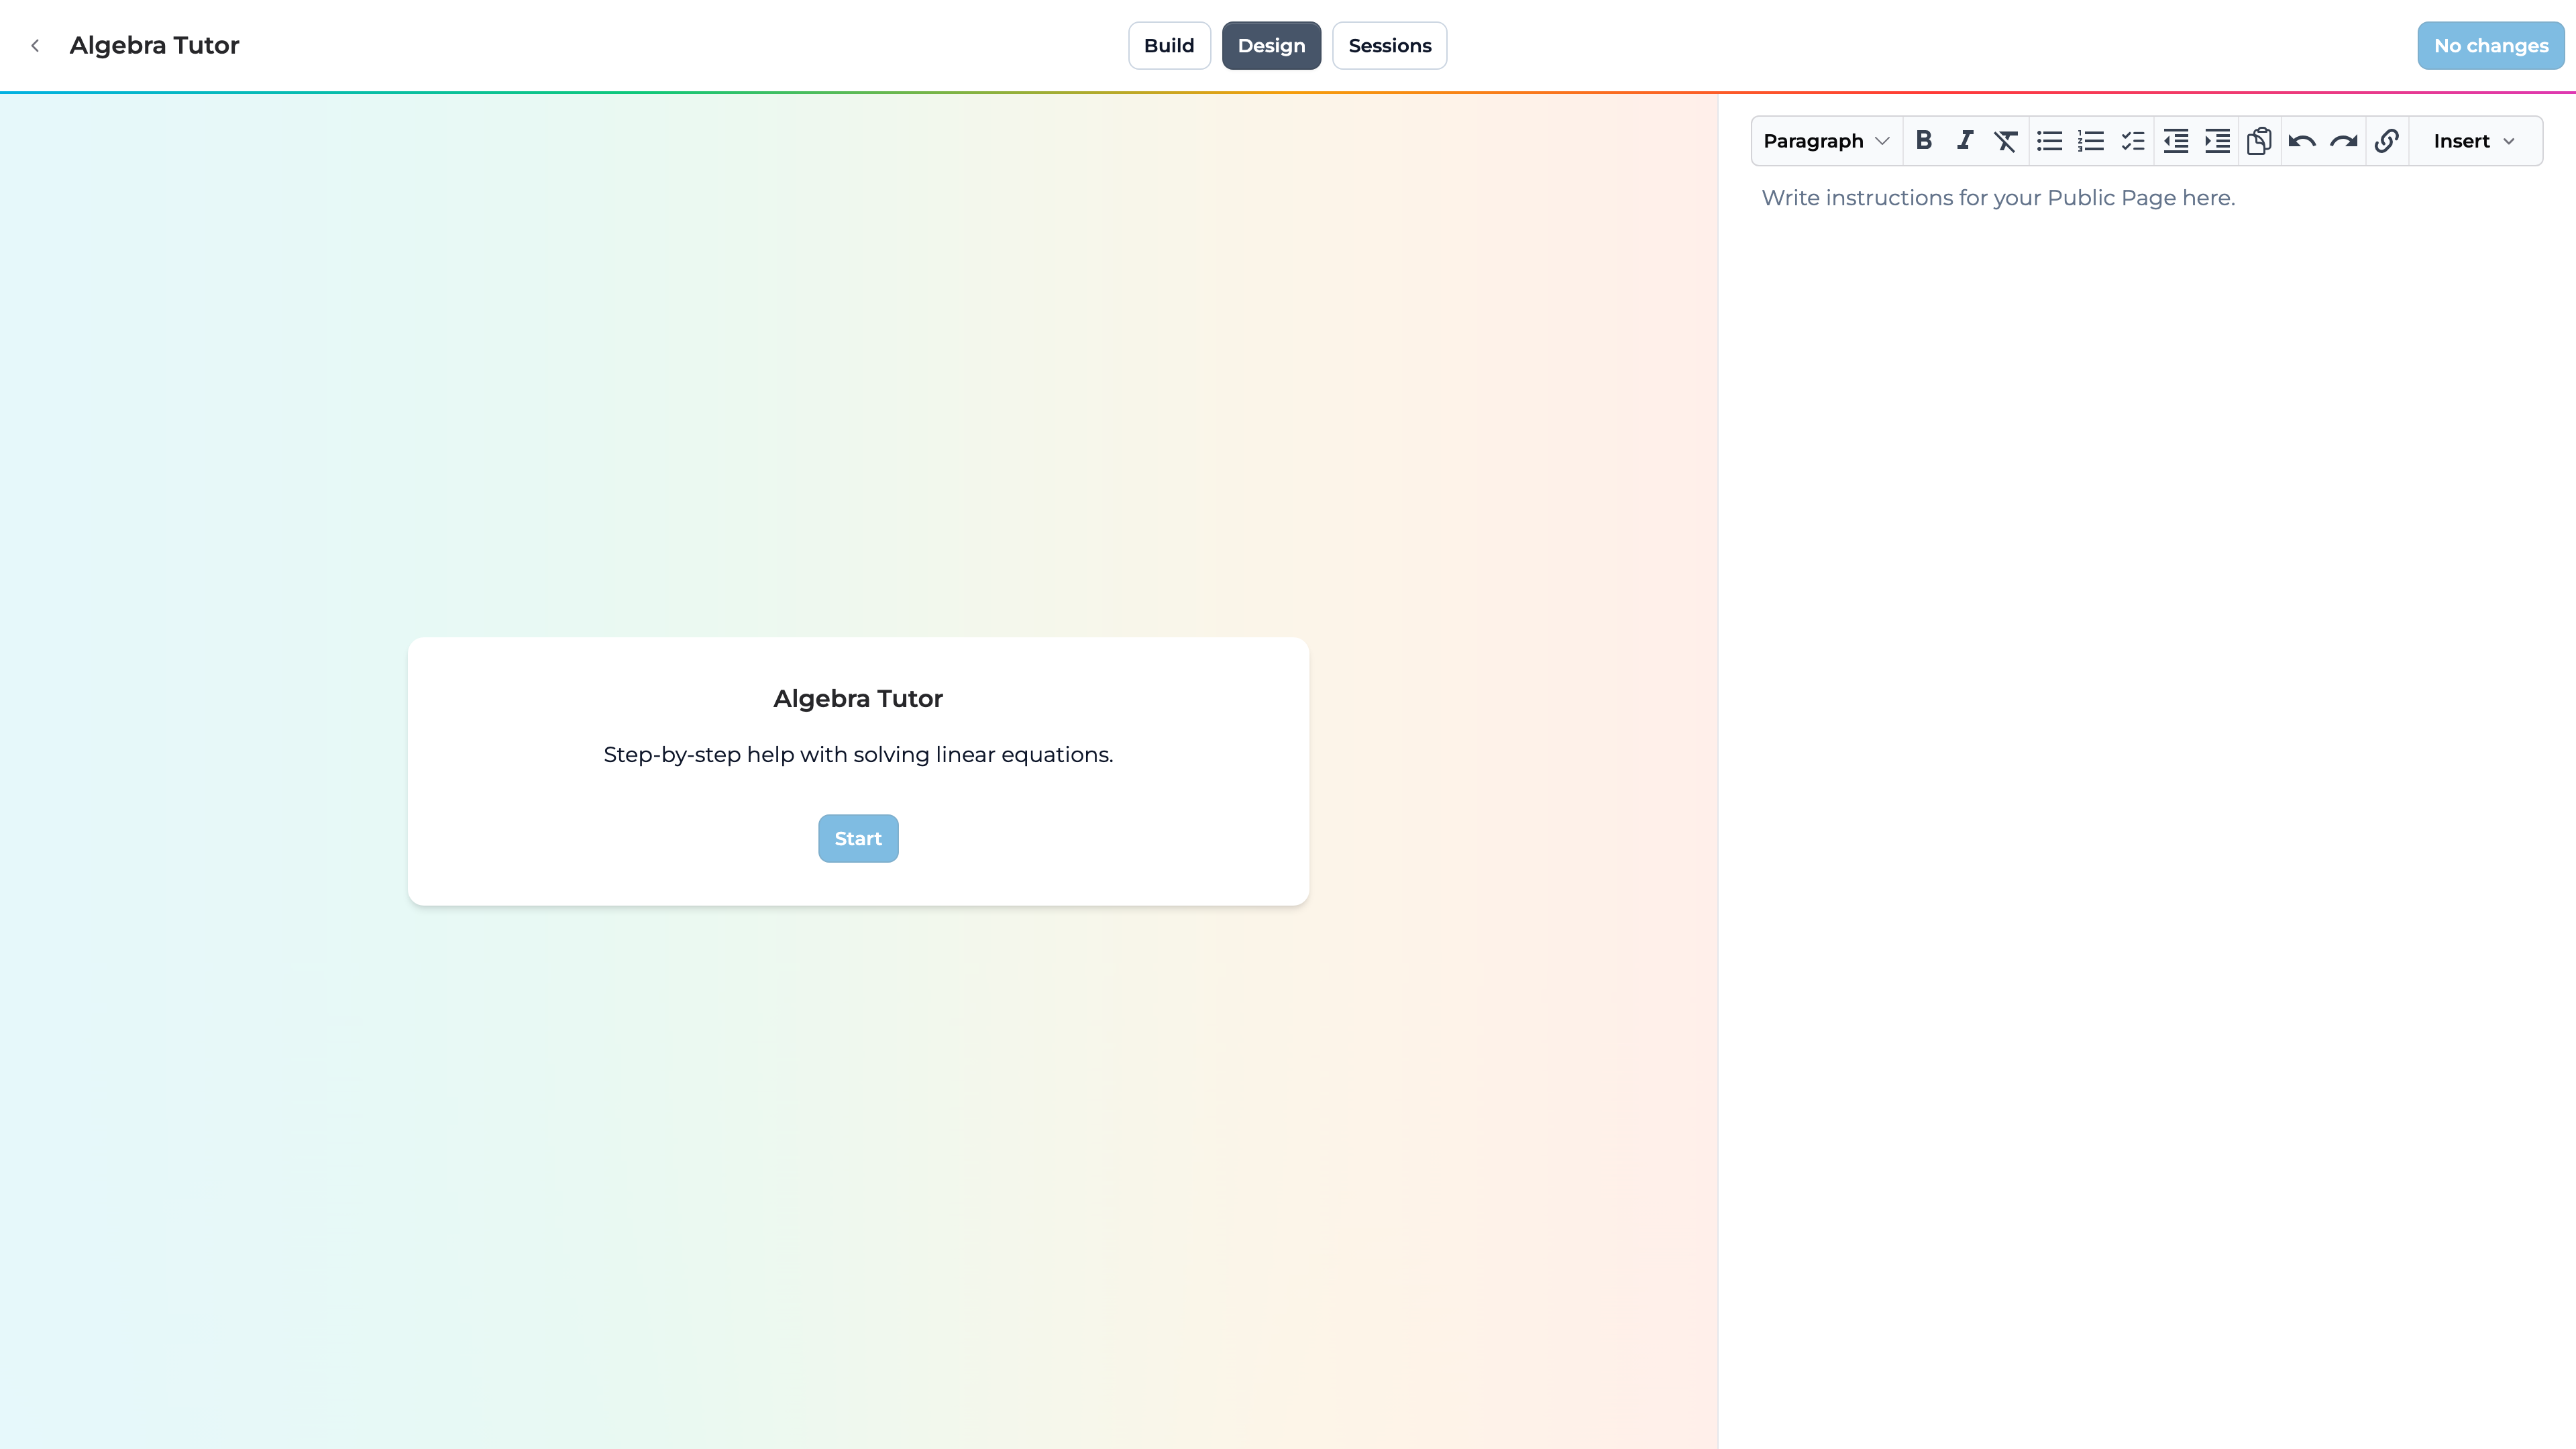
Task: Insert a hyperlink
Action: point(2387,141)
